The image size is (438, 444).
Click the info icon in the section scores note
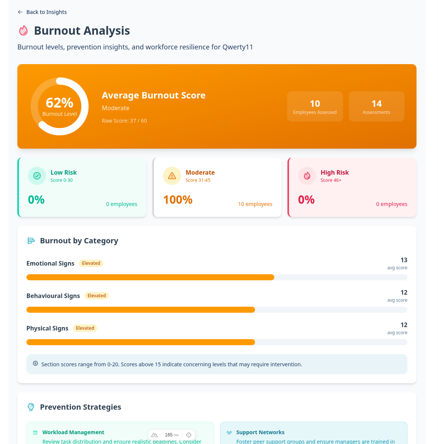(x=35, y=363)
